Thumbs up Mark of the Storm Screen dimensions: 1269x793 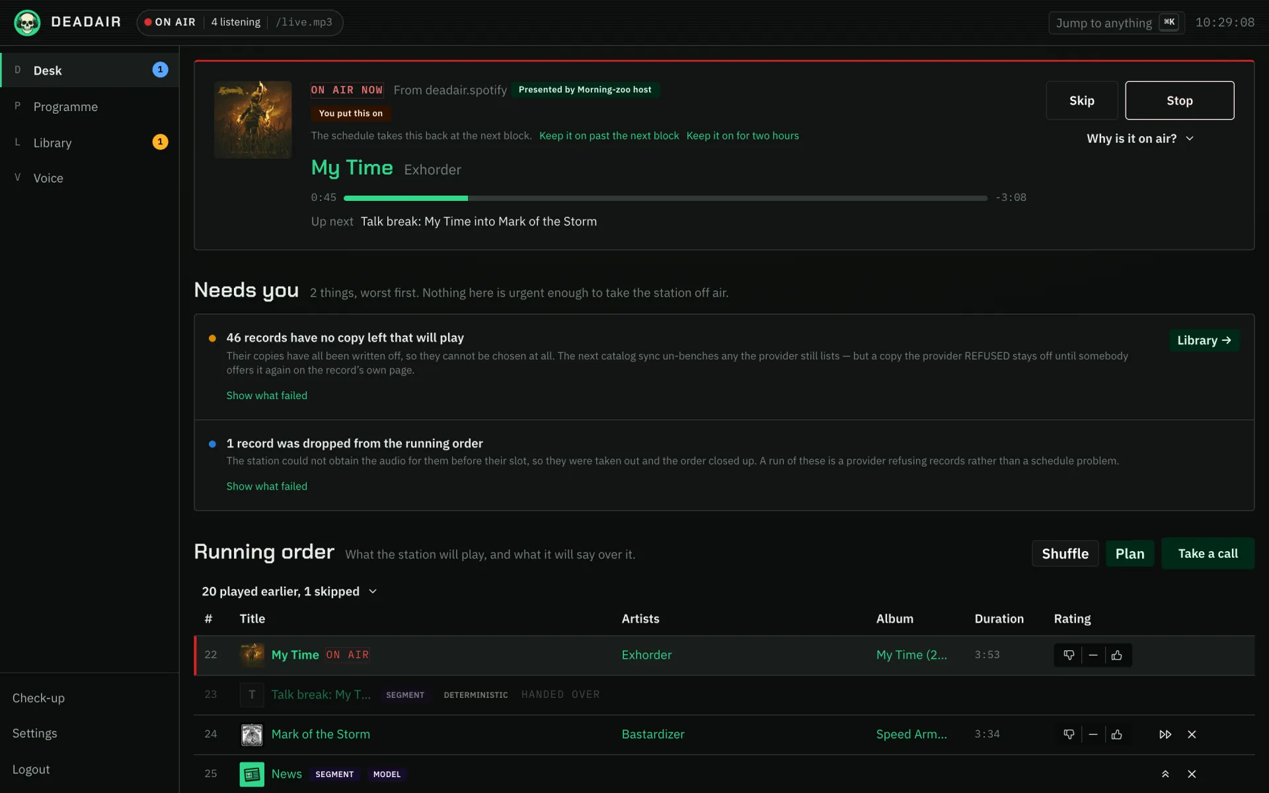tap(1117, 734)
